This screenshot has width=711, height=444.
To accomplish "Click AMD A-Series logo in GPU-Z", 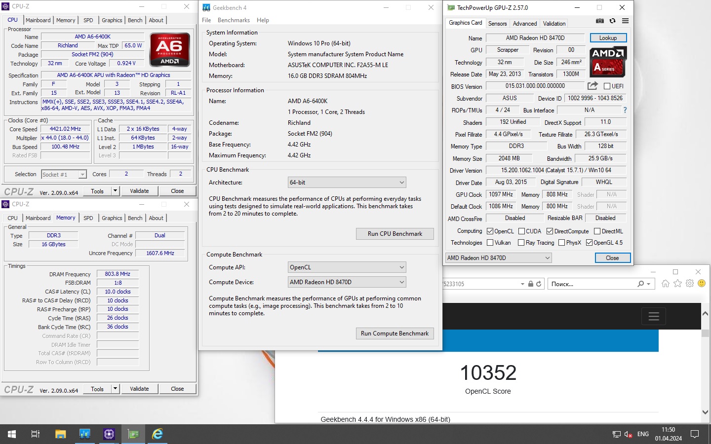I will click(608, 62).
